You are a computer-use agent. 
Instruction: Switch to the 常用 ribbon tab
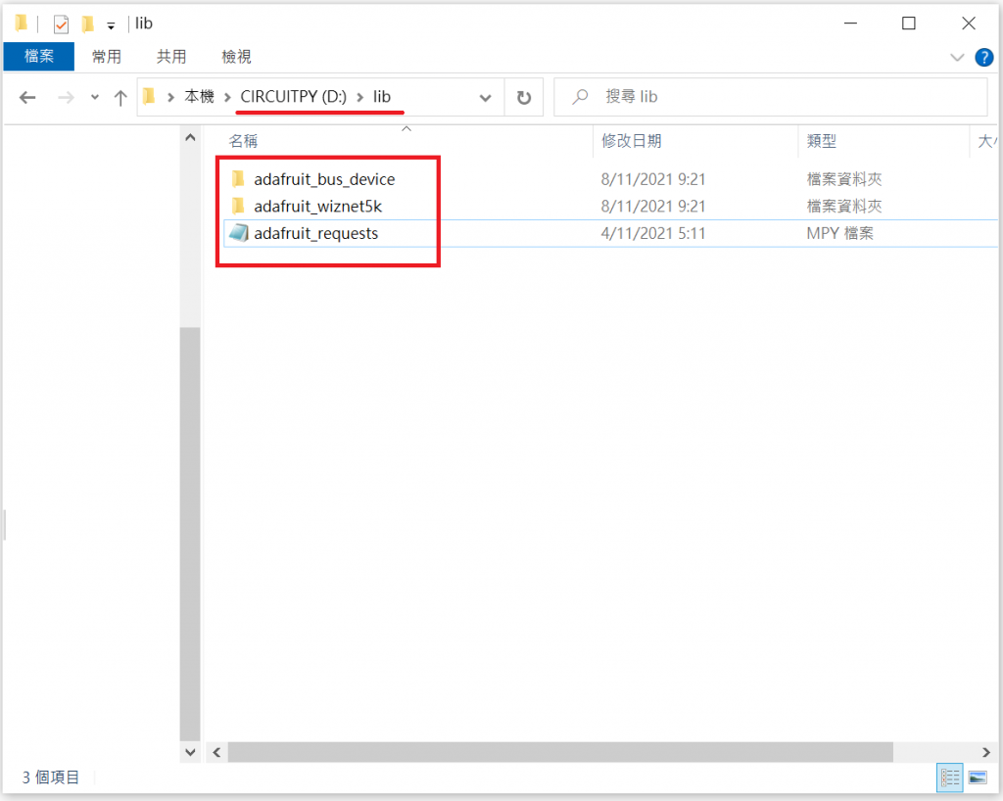tap(106, 56)
